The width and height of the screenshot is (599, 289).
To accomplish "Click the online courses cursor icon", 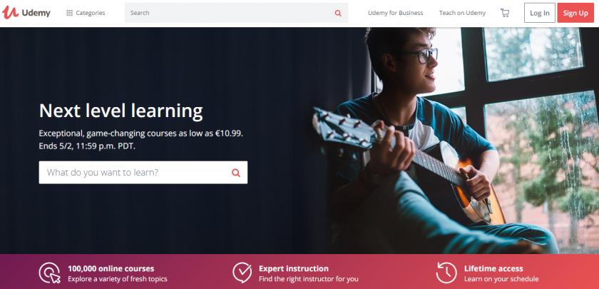I will 50,273.
